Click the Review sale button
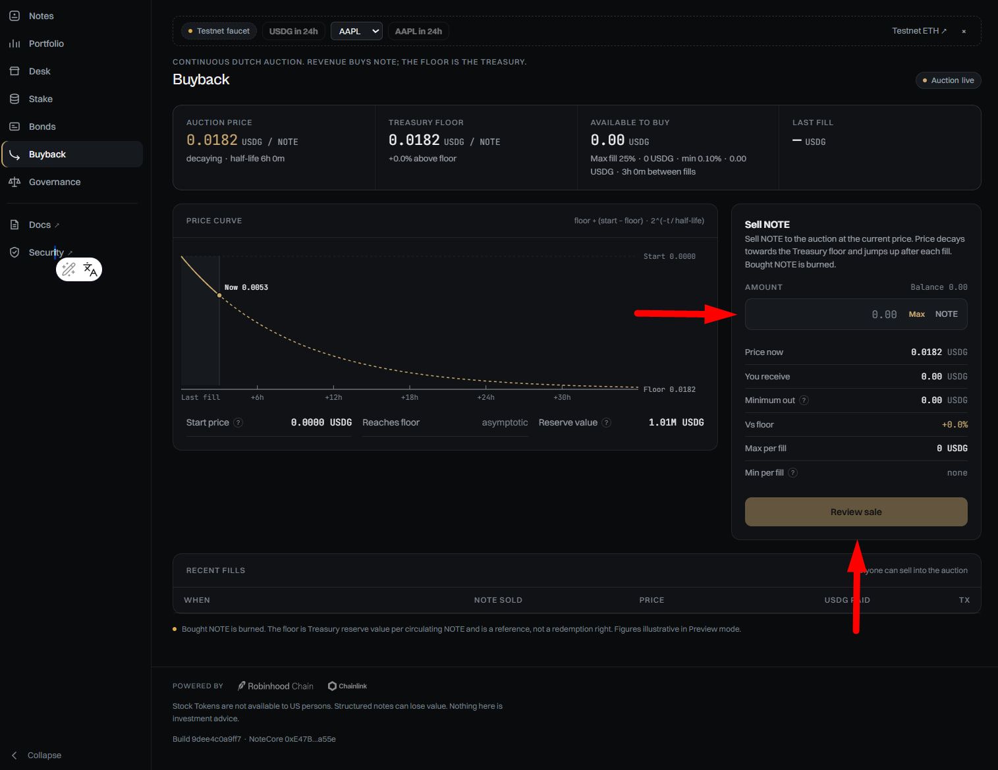Screen dimensions: 998x770 point(856,512)
